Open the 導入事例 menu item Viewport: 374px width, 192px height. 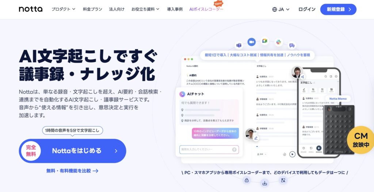(x=175, y=9)
